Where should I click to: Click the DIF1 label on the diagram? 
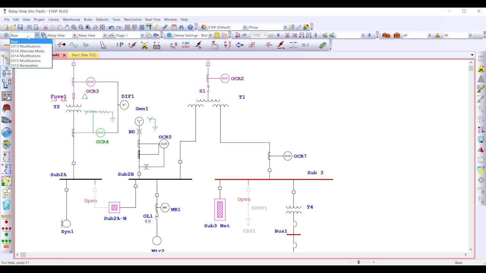[x=128, y=96]
